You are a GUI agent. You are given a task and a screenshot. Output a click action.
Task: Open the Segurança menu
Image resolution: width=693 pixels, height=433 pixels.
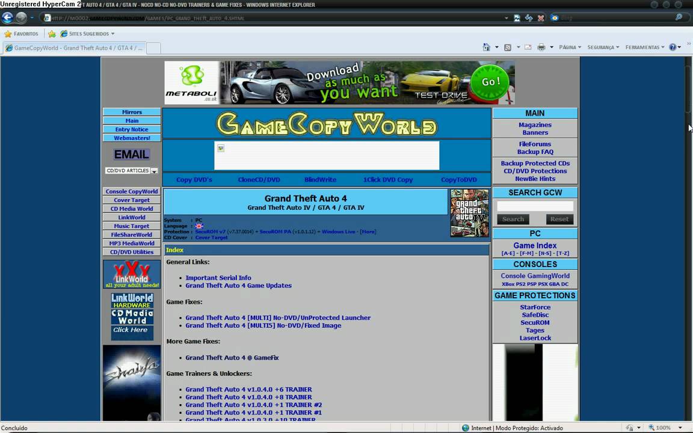pyautogui.click(x=603, y=48)
